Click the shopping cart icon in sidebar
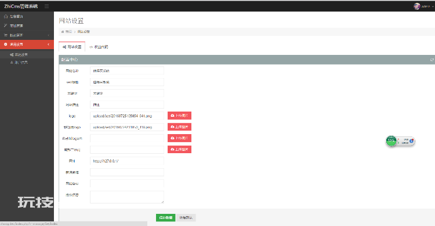Screen dimensions: 435x226 (6, 35)
